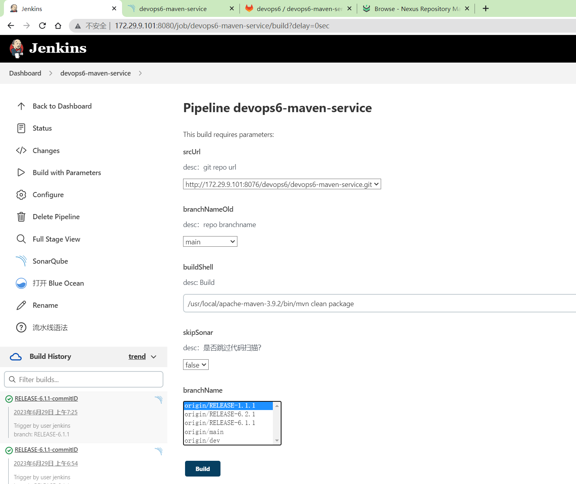This screenshot has width=576, height=484.
Task: Click SonarQube badge on 上午7:25 build
Action: pos(159,400)
